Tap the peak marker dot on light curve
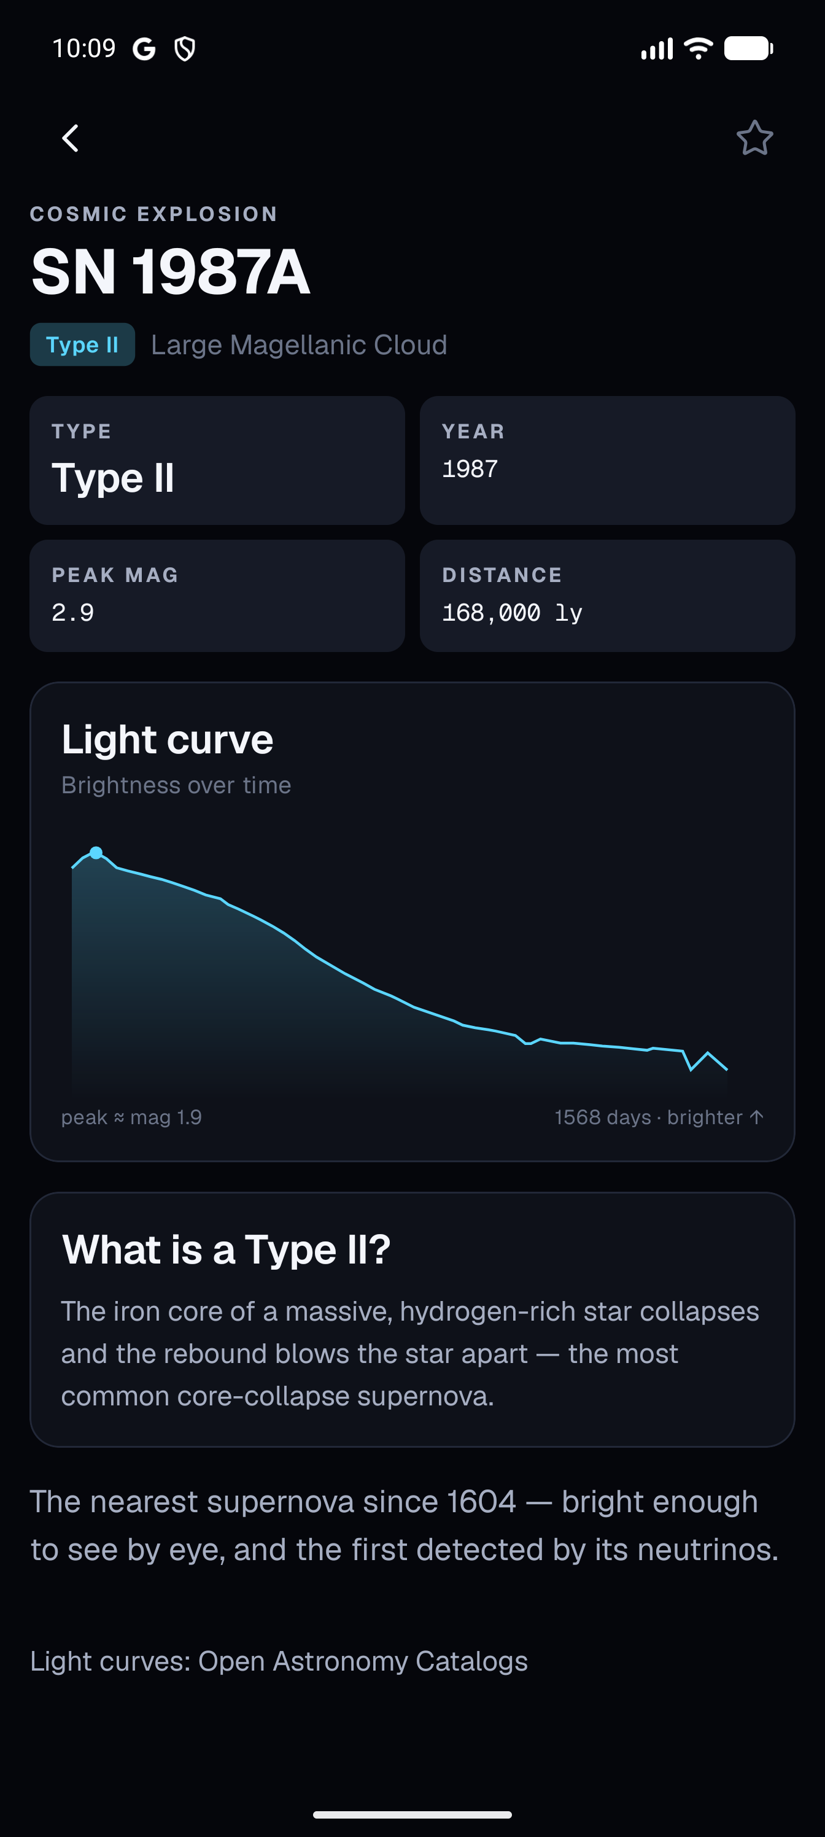Viewport: 825px width, 1837px height. (x=96, y=852)
